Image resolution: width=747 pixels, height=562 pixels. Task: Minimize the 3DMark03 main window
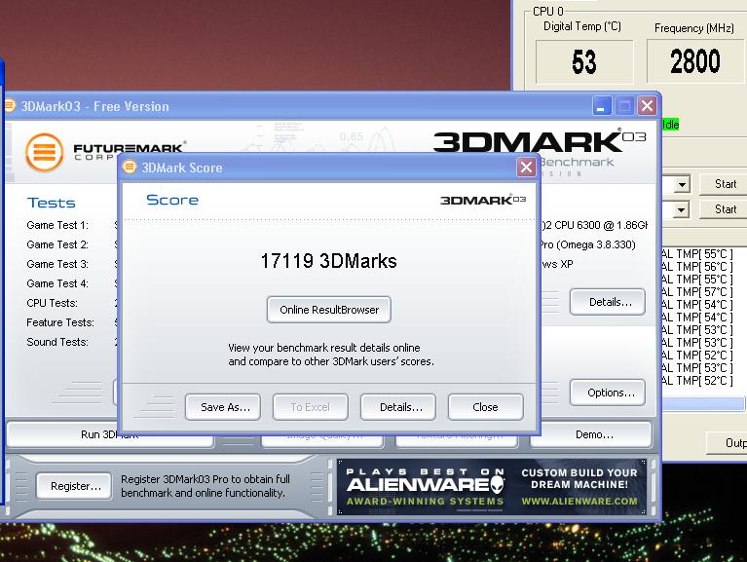pos(601,106)
